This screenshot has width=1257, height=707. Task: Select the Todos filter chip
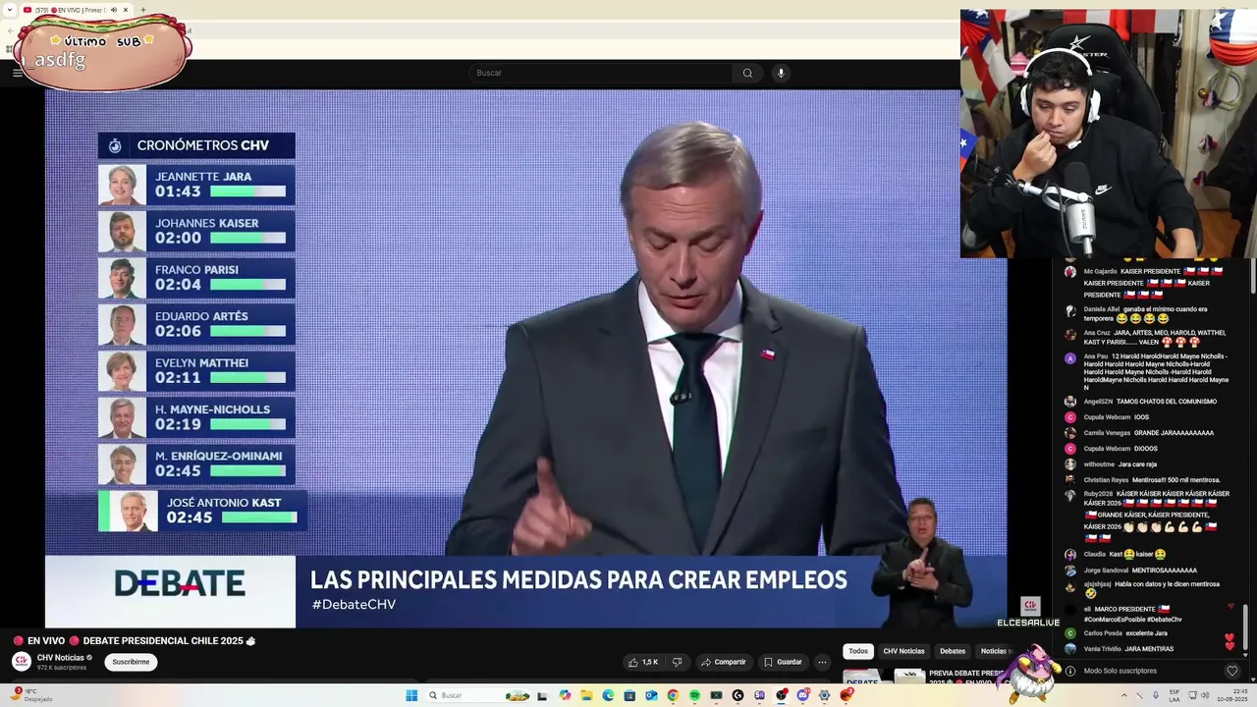tap(858, 651)
